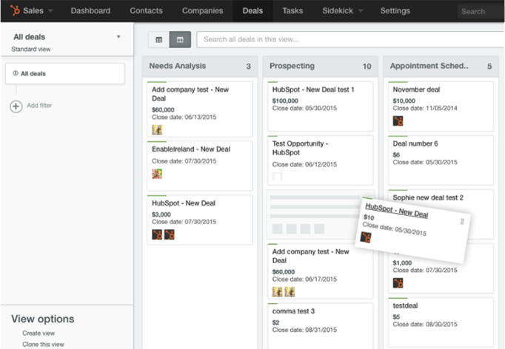Viewport: 505px width, 349px height.
Task: Open Settings in the top navigation
Action: coord(395,10)
